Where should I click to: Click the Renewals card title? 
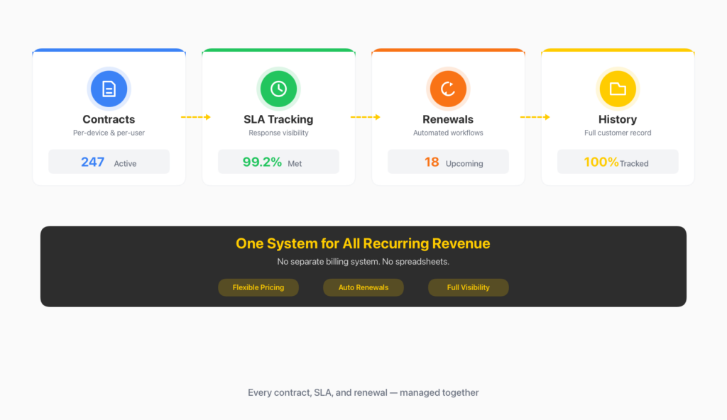coord(448,119)
